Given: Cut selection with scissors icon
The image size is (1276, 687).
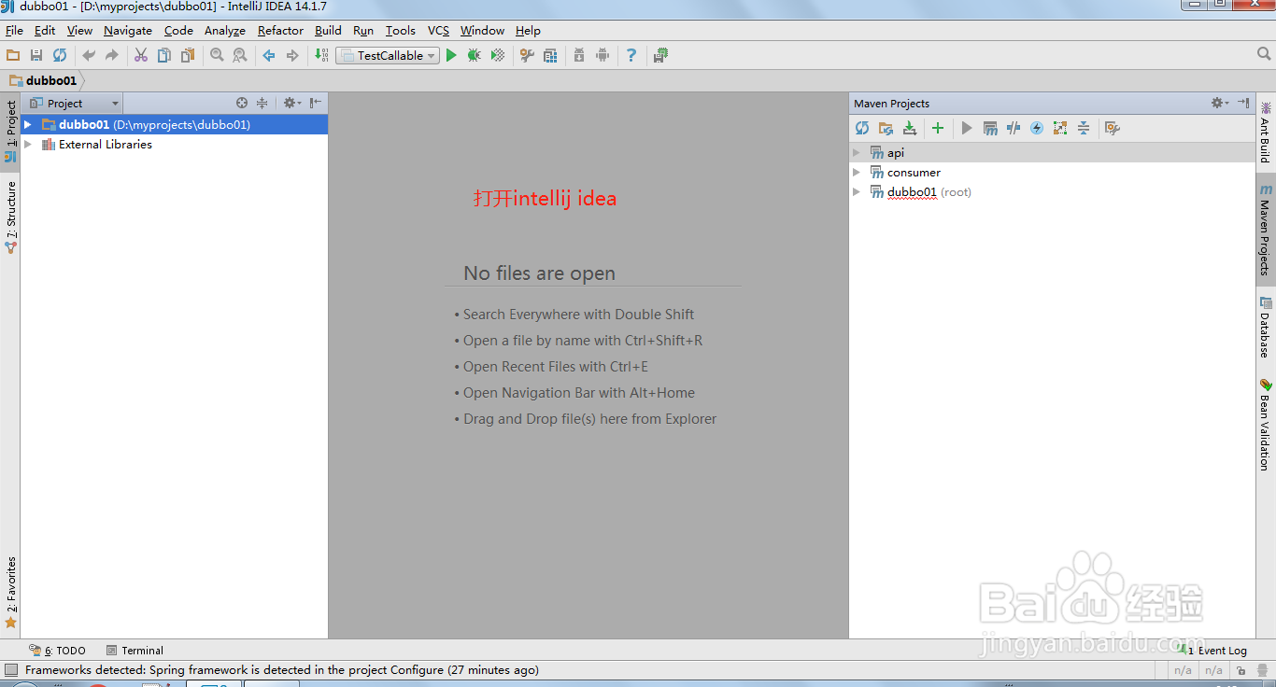Looking at the screenshot, I should click(x=141, y=55).
